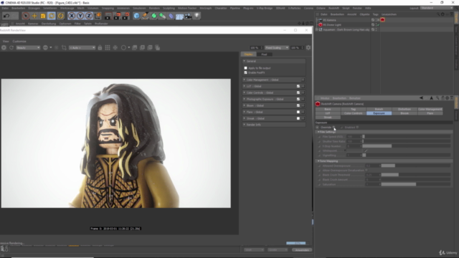459x258 pixels.
Task: Open the Customize menu in RenderView
Action: (19, 42)
